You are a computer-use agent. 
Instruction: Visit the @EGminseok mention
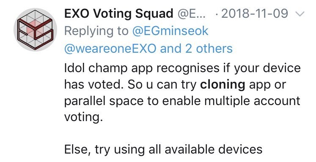click(x=170, y=31)
